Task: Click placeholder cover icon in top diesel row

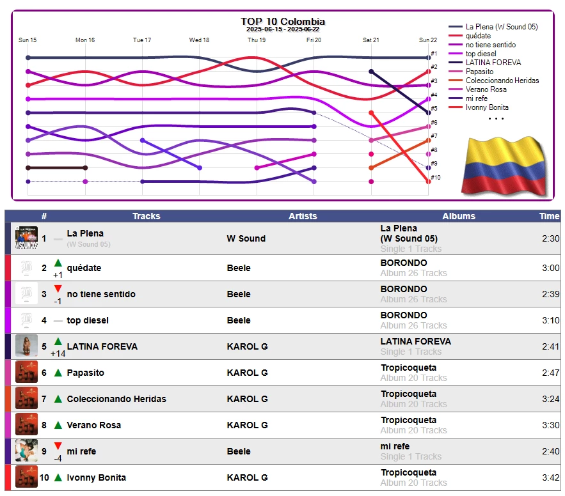Action: tap(26, 320)
